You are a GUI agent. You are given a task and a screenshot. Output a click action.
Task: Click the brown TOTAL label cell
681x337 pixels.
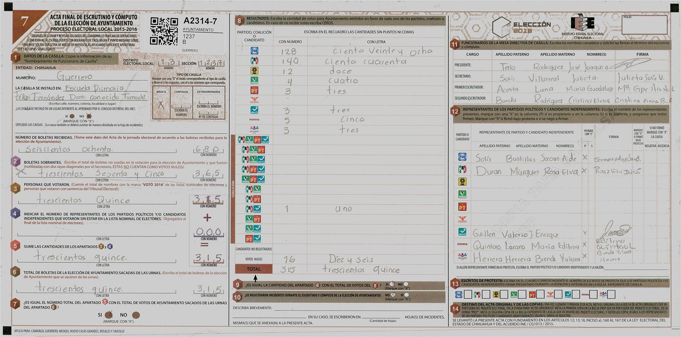coord(253,269)
